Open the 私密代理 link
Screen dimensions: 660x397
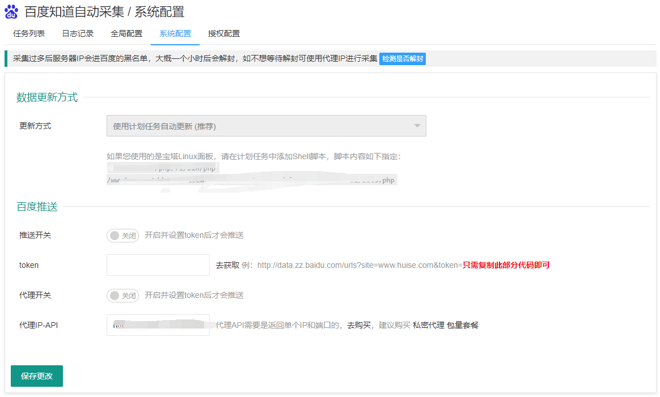click(429, 325)
